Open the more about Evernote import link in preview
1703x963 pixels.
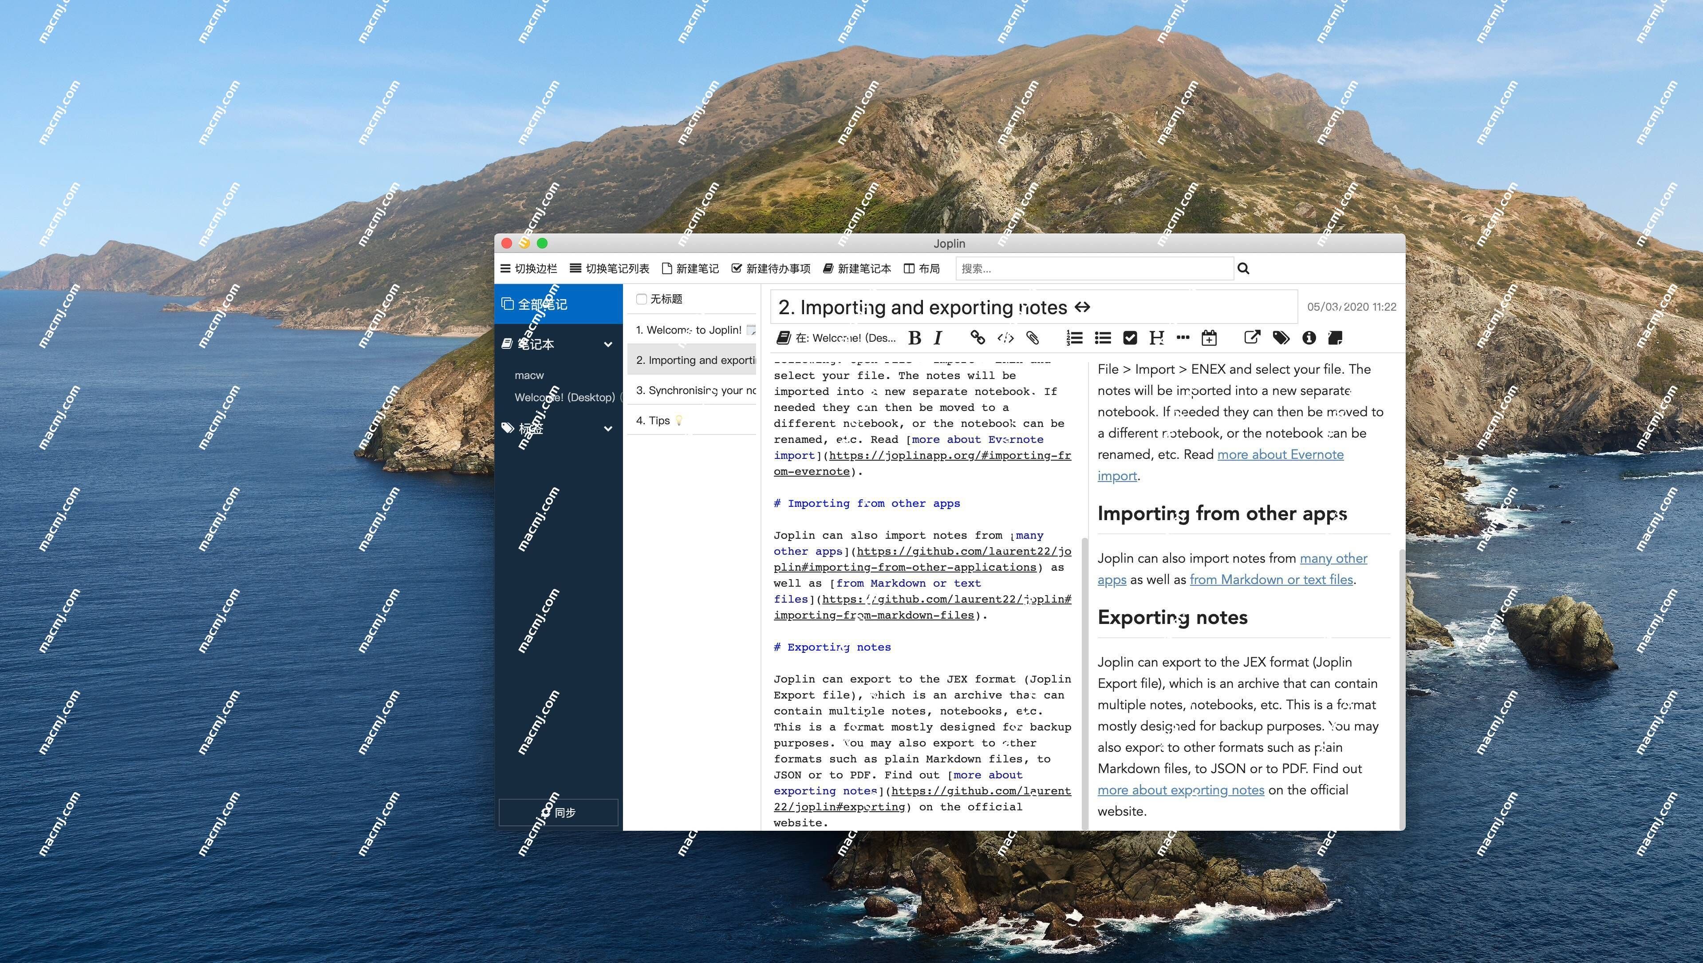click(x=1281, y=454)
